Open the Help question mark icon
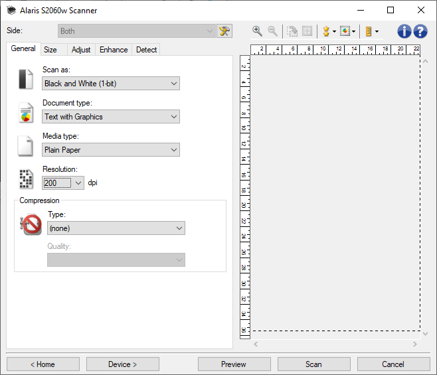This screenshot has width=437, height=375. pos(420,31)
